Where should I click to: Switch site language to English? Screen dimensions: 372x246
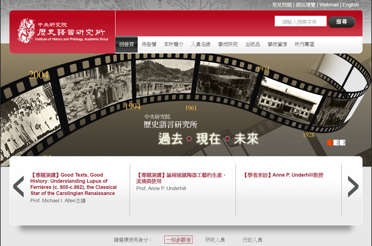pyautogui.click(x=351, y=5)
